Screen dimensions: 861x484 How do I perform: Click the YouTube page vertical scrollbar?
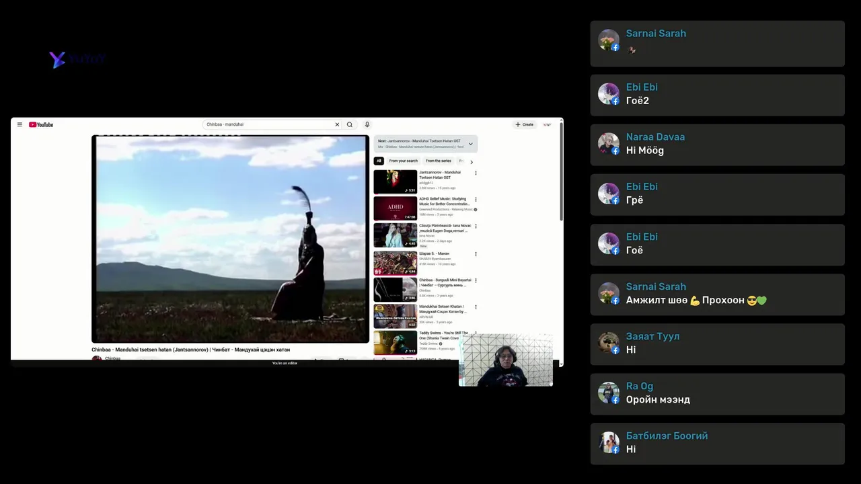(x=562, y=171)
